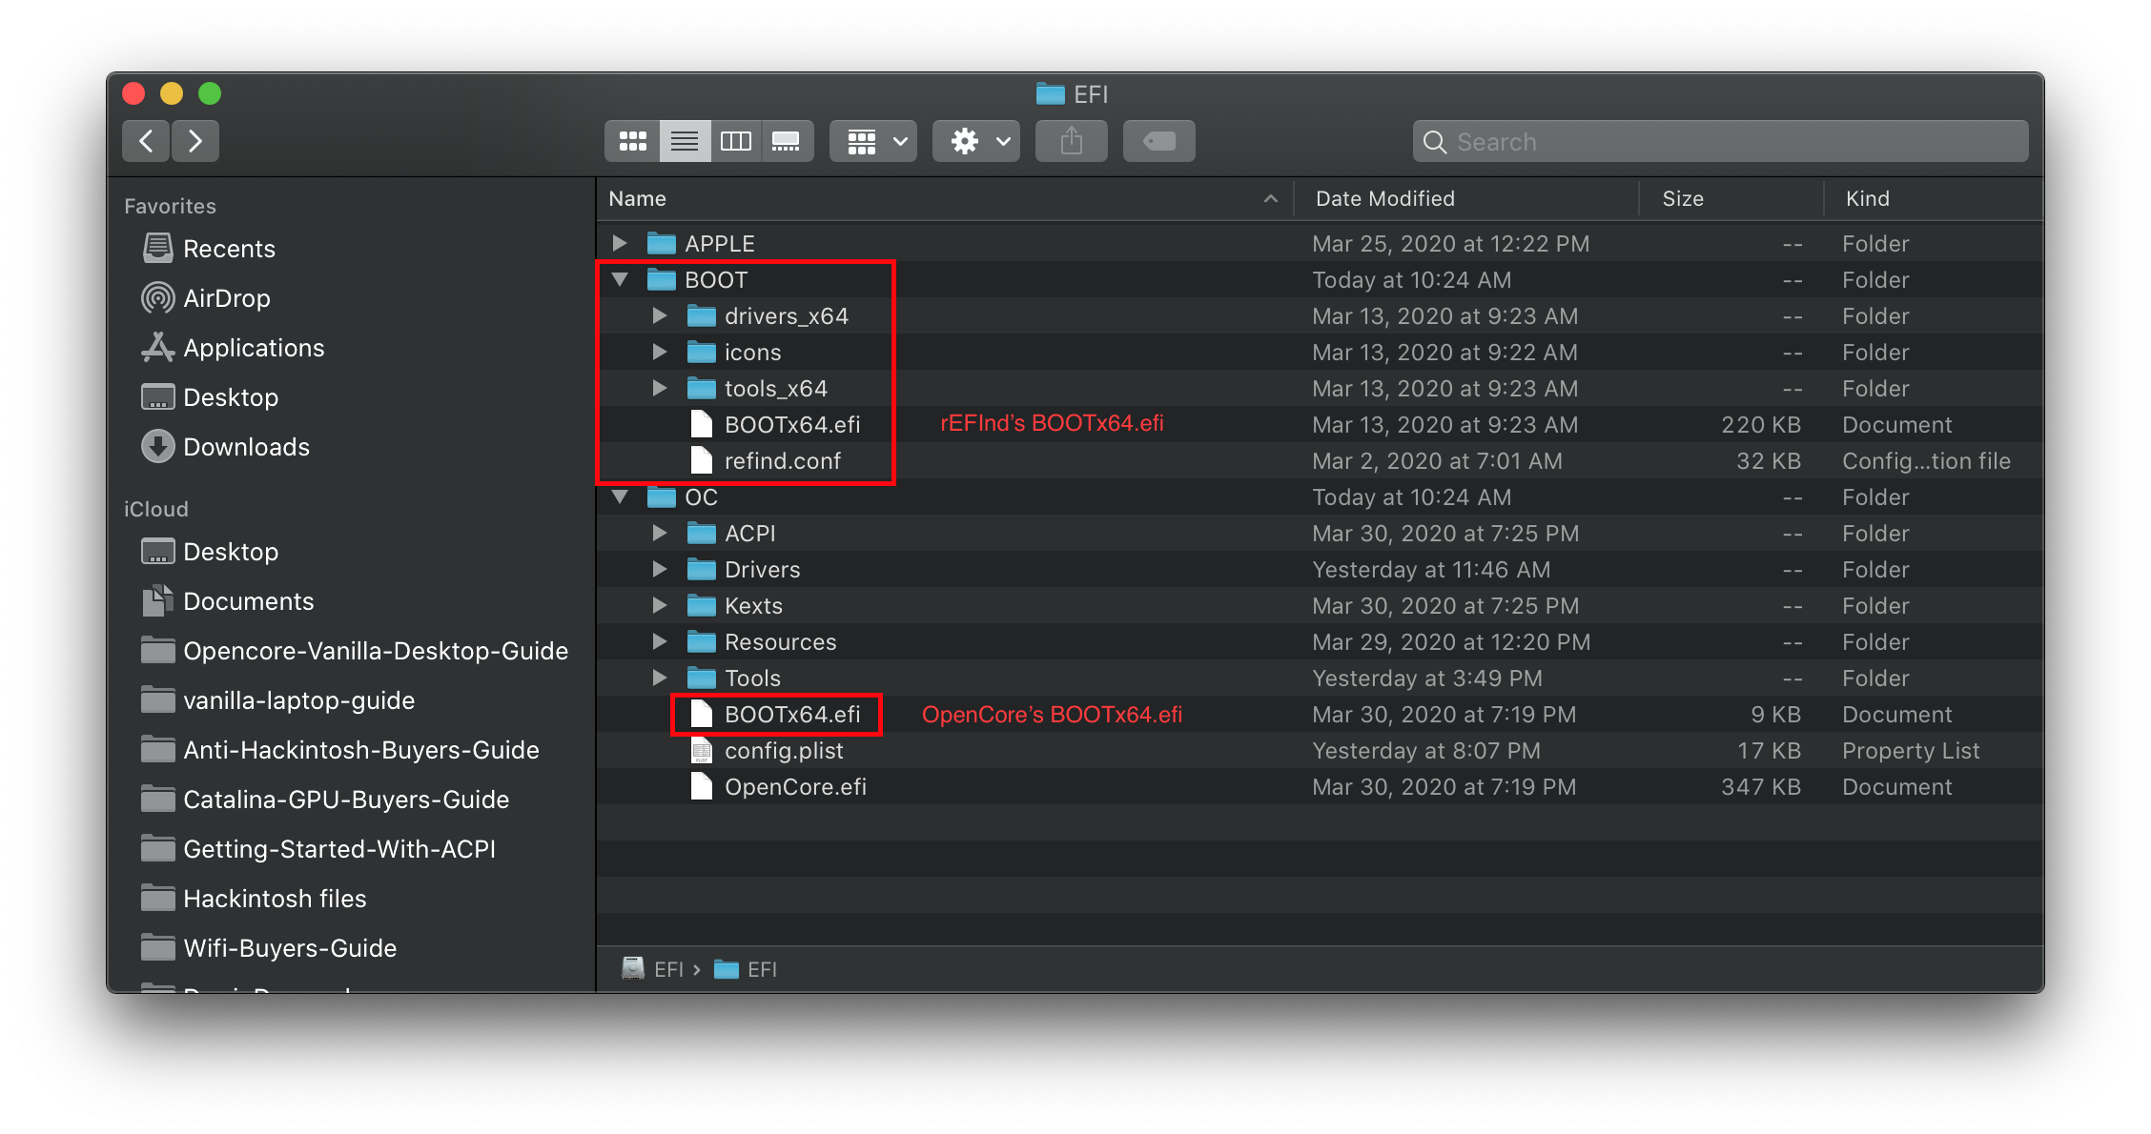
Task: Expand the Tools folder triangle
Action: click(x=659, y=678)
